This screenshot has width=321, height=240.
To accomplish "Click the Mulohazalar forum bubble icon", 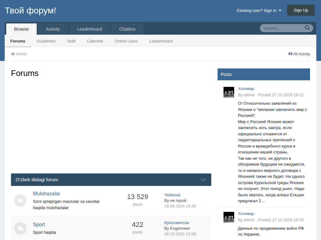I will point(20,201).
